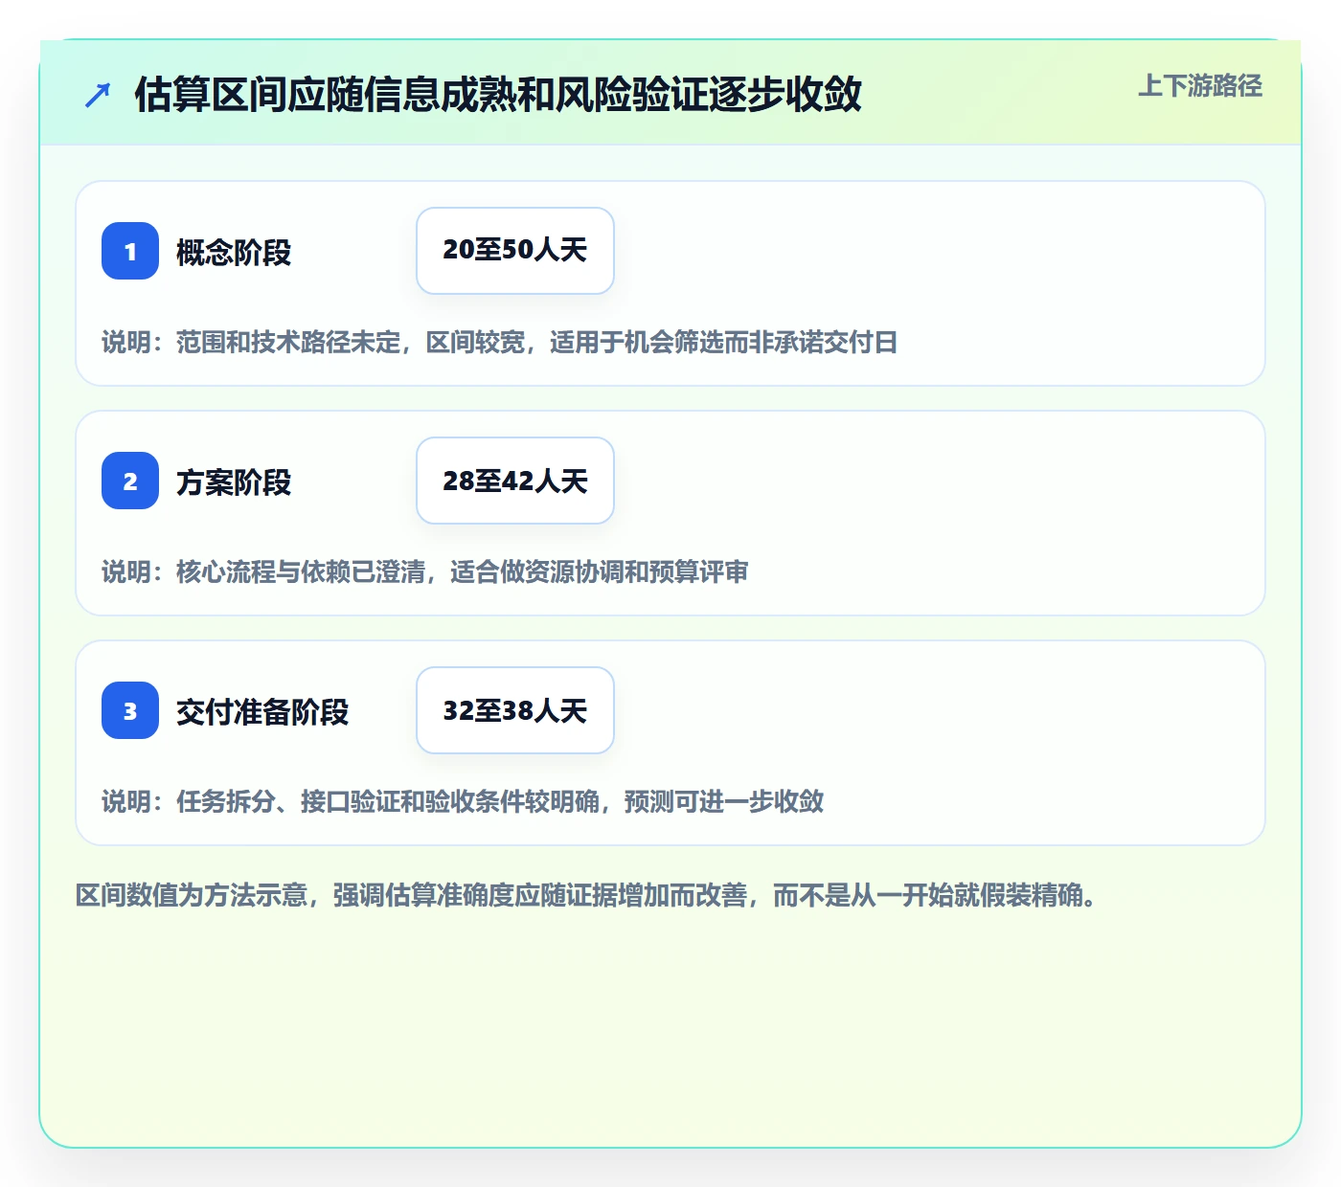This screenshot has width=1341, height=1187.
Task: Click the description starting 核心流程与依赖已澄清
Action: pos(425,572)
